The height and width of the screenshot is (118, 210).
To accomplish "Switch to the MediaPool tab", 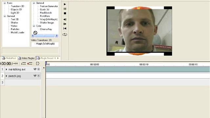I will [9, 58].
